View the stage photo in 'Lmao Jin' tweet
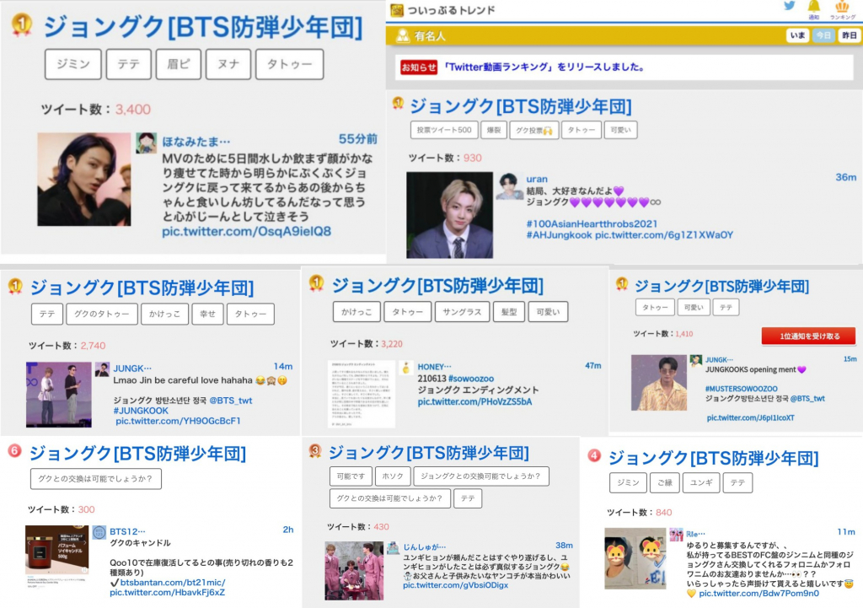The height and width of the screenshot is (608, 863). click(59, 395)
